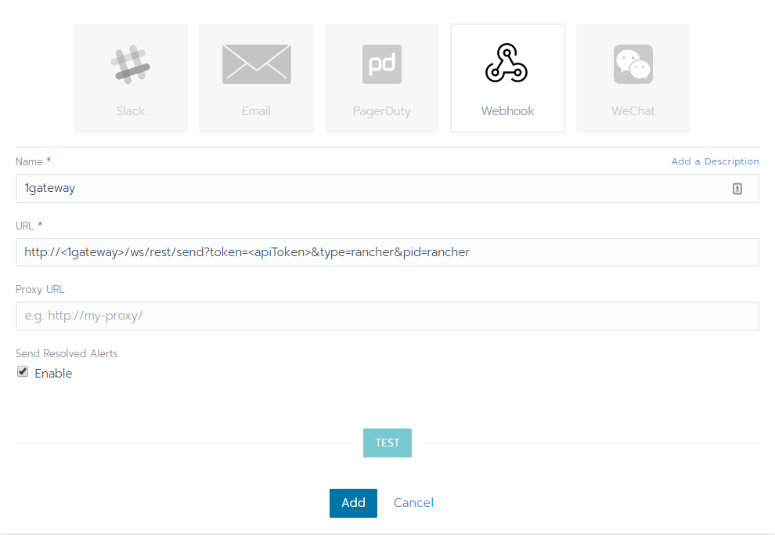Open the Add a Description link
Screen dimensions: 775x535
[x=715, y=161]
